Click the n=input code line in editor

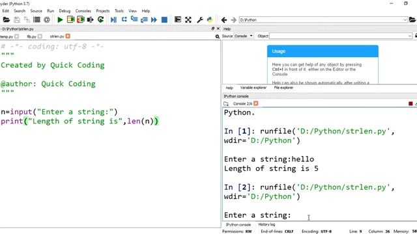(x=59, y=112)
